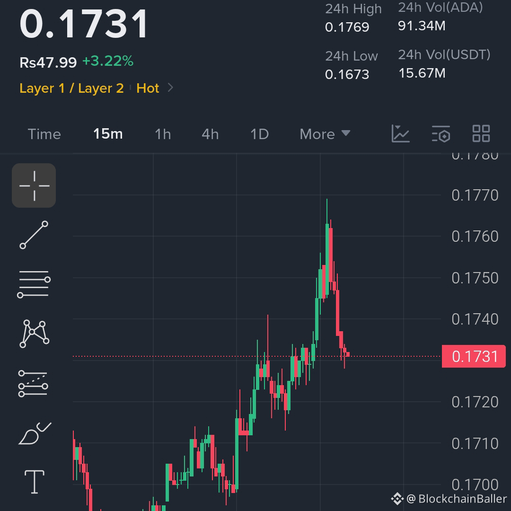Open the chart settings icon
This screenshot has height=511, width=511.
pyautogui.click(x=441, y=133)
